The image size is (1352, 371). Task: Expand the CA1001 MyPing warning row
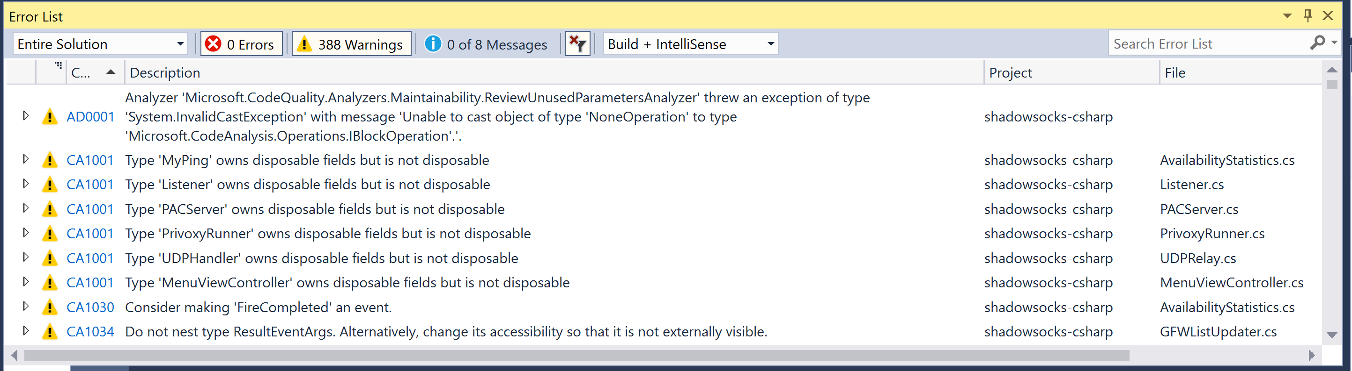coord(26,160)
